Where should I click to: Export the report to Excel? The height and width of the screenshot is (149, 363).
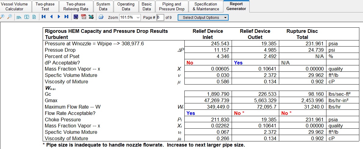tap(91, 17)
